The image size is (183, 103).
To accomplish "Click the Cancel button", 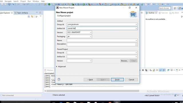I will click(131, 80).
